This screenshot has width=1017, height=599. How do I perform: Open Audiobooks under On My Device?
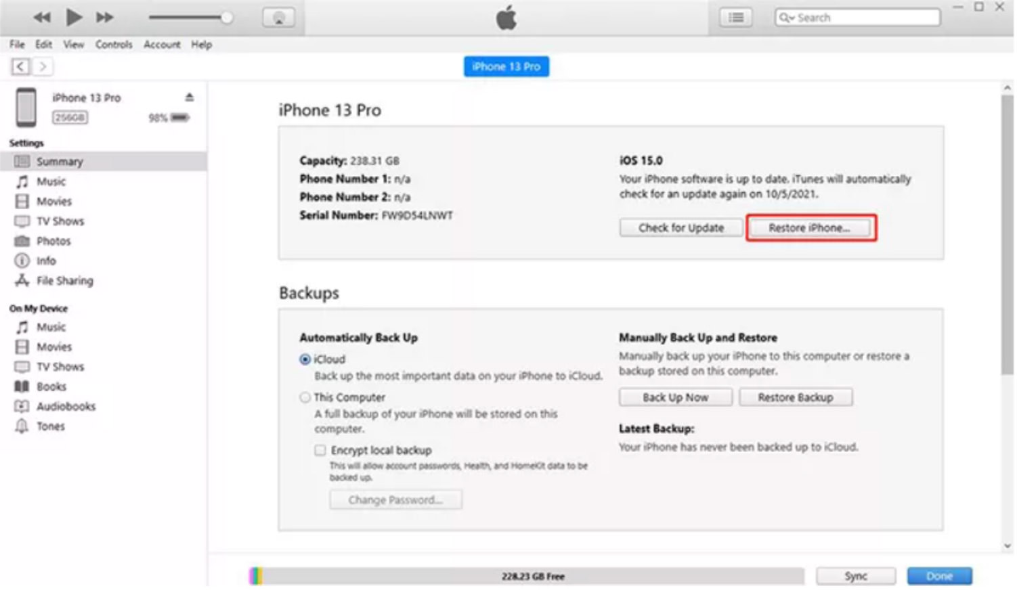tap(66, 406)
